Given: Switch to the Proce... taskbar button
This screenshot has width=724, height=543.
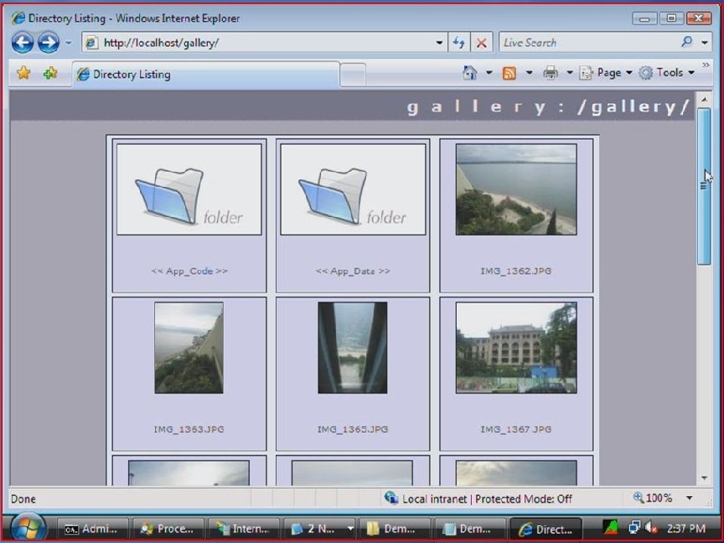Looking at the screenshot, I should point(168,529).
